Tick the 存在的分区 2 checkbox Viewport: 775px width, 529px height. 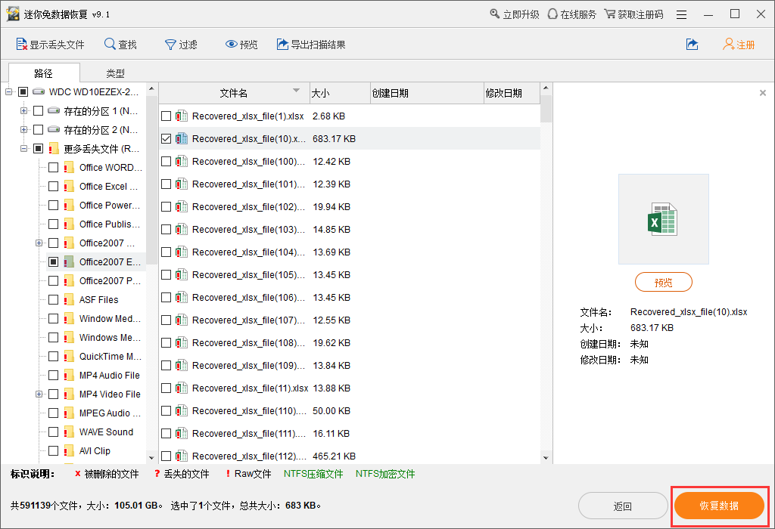pyautogui.click(x=38, y=130)
